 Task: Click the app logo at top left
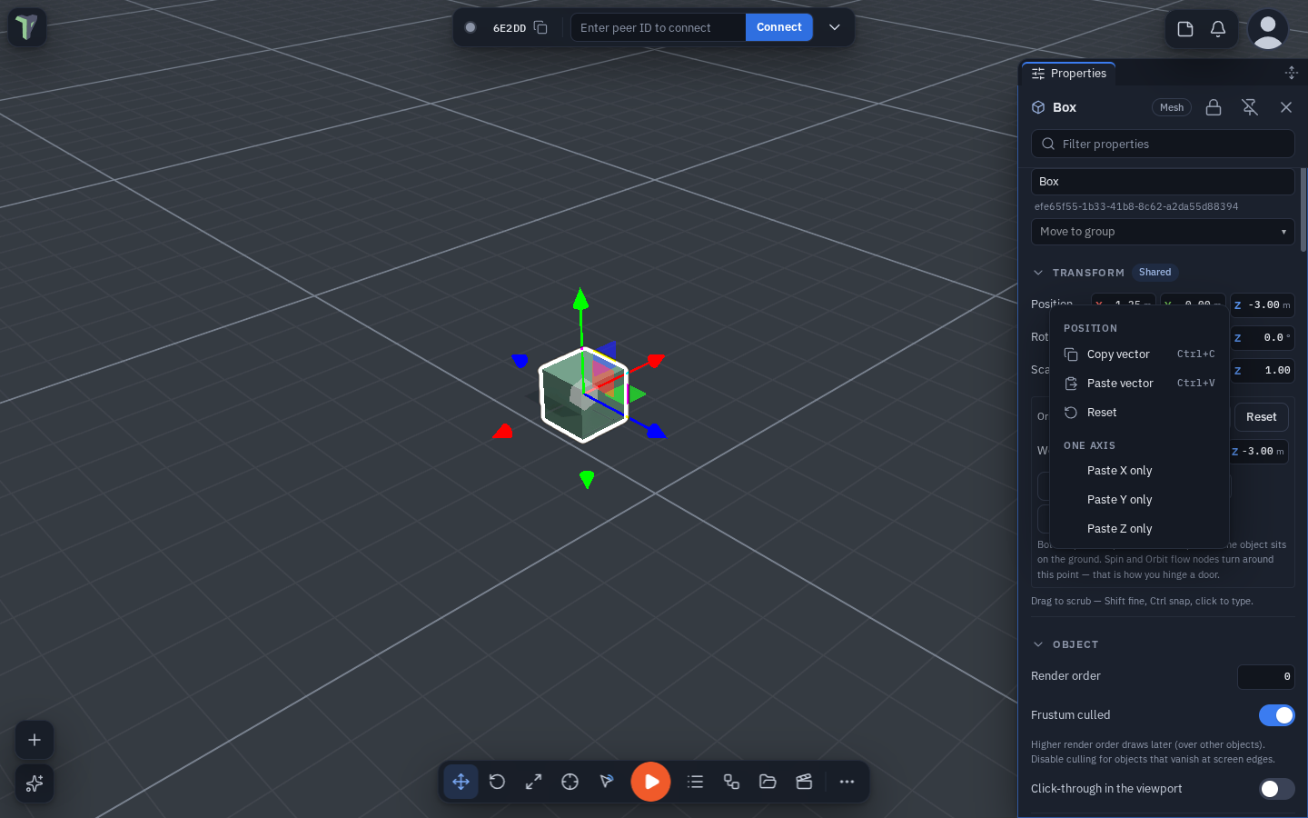27,27
